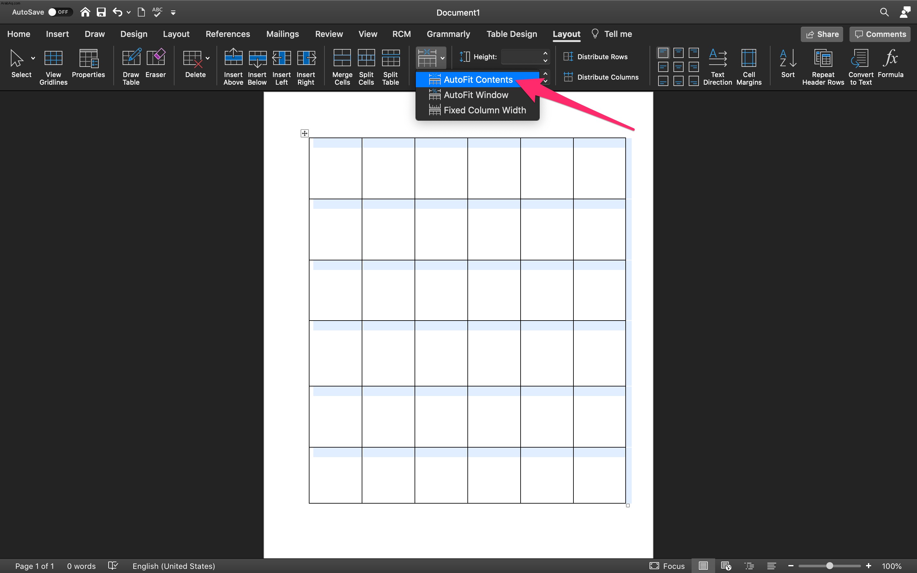Click Convert to Text
The height and width of the screenshot is (573, 917).
coord(861,67)
